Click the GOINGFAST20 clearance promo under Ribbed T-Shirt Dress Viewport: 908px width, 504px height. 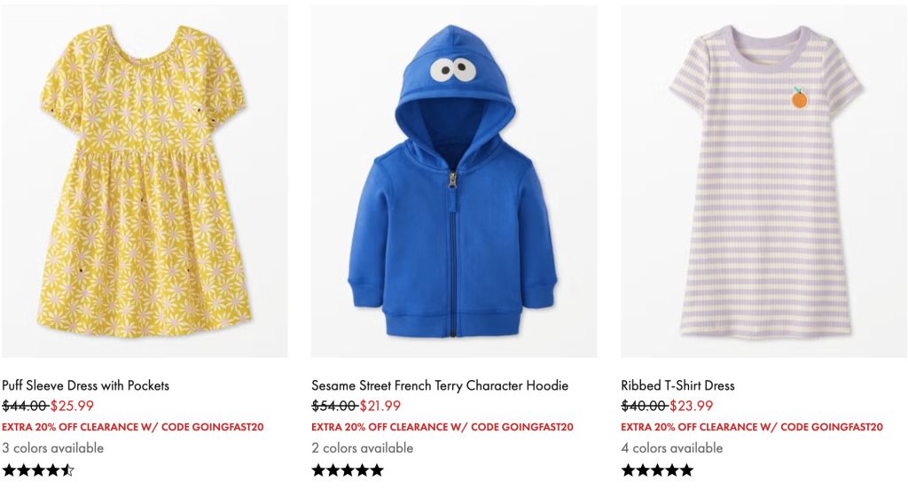point(752,427)
